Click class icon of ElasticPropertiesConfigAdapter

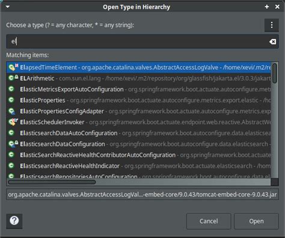pyautogui.click(x=11, y=111)
